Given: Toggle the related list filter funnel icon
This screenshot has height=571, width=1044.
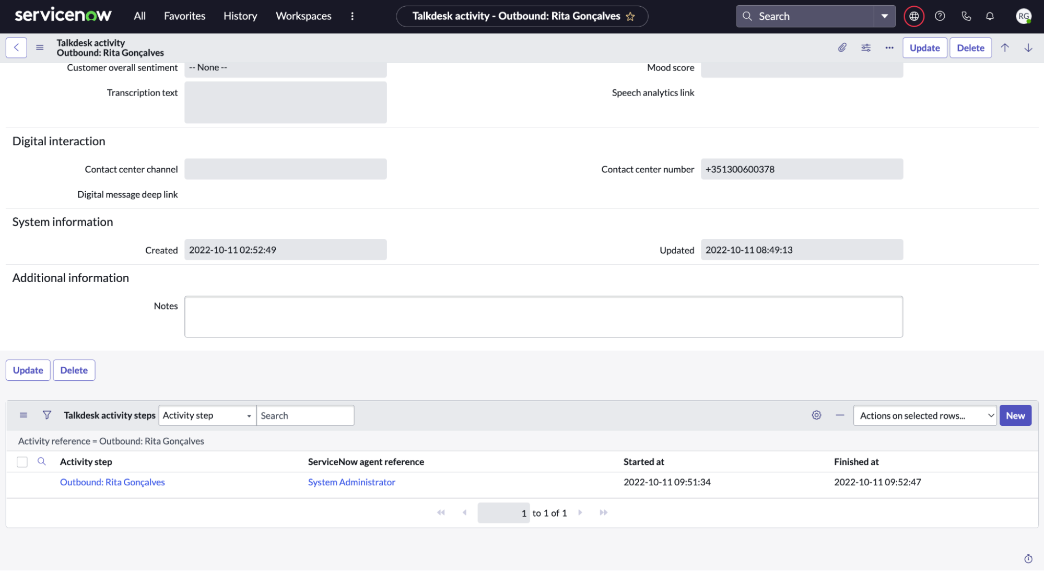Looking at the screenshot, I should click(x=47, y=415).
